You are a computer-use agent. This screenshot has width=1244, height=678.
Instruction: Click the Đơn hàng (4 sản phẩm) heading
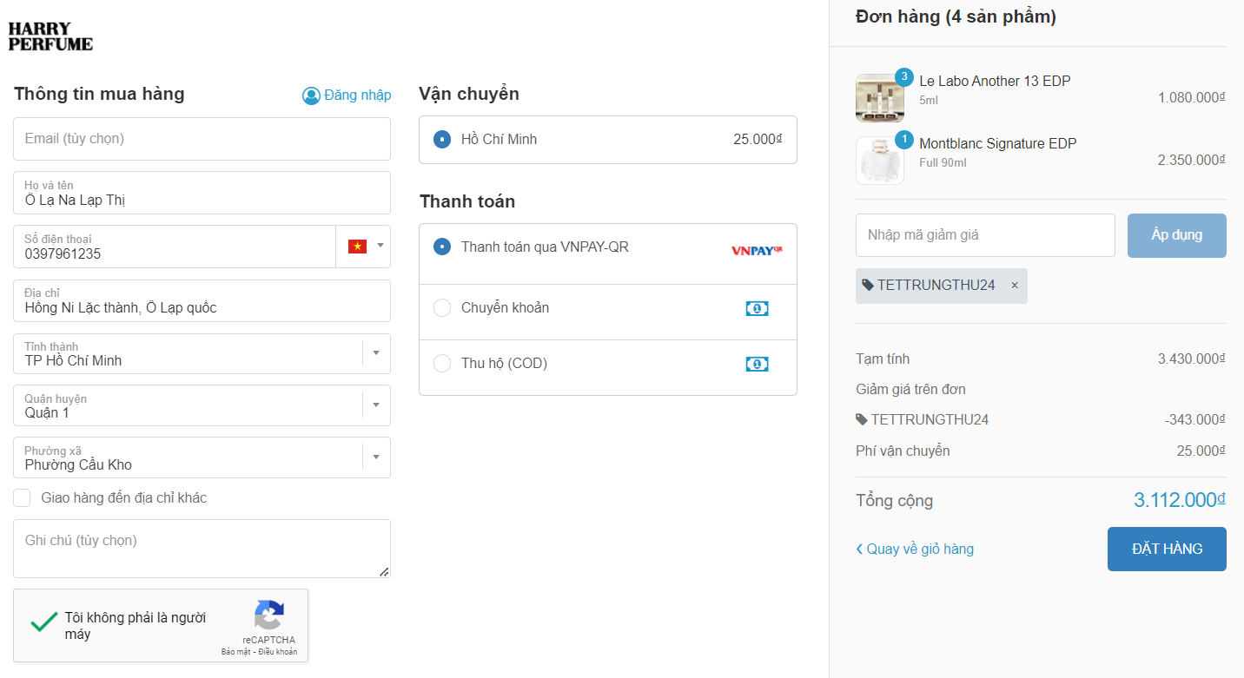[x=956, y=16]
